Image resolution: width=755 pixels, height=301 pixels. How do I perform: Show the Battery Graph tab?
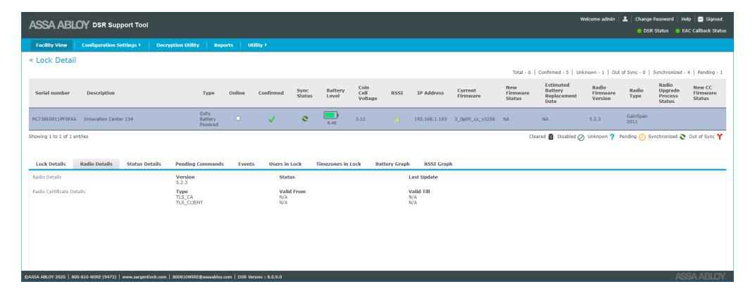point(392,164)
